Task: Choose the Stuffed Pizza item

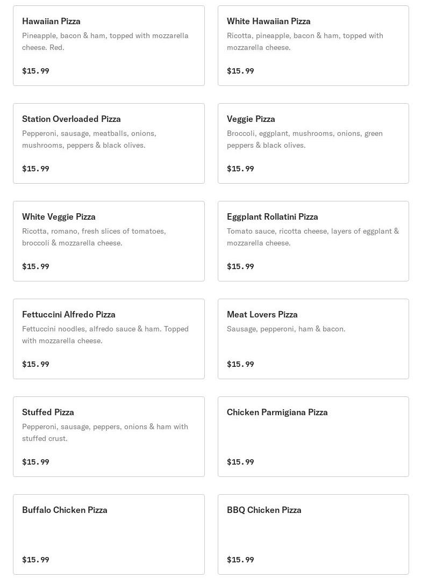Action: tap(109, 437)
